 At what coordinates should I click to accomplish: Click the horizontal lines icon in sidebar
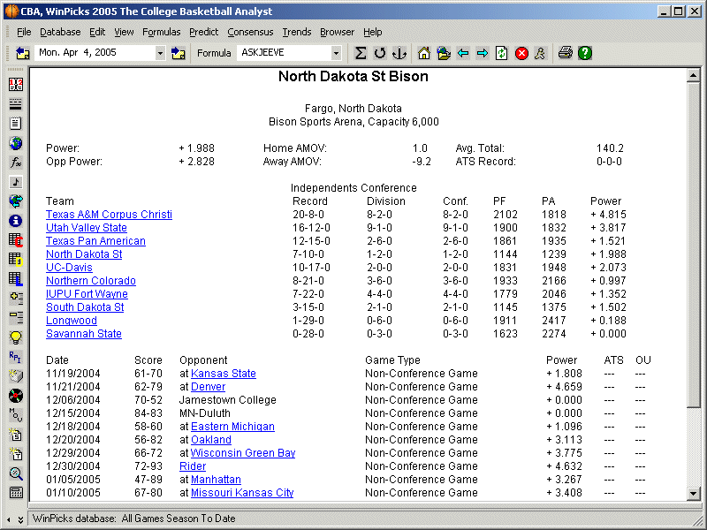click(16, 104)
